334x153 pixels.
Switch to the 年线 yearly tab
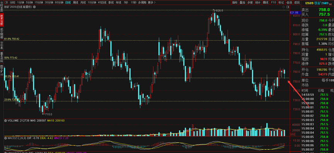tap(119, 3)
